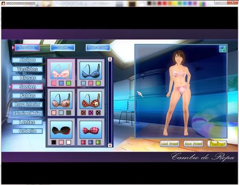Select the Lentes category

point(27,122)
